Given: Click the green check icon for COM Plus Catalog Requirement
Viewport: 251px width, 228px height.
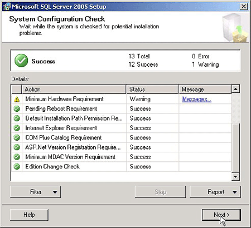Looking at the screenshot, I should (x=17, y=137).
